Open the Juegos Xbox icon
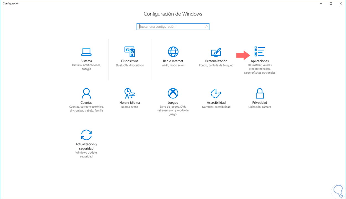 173,93
